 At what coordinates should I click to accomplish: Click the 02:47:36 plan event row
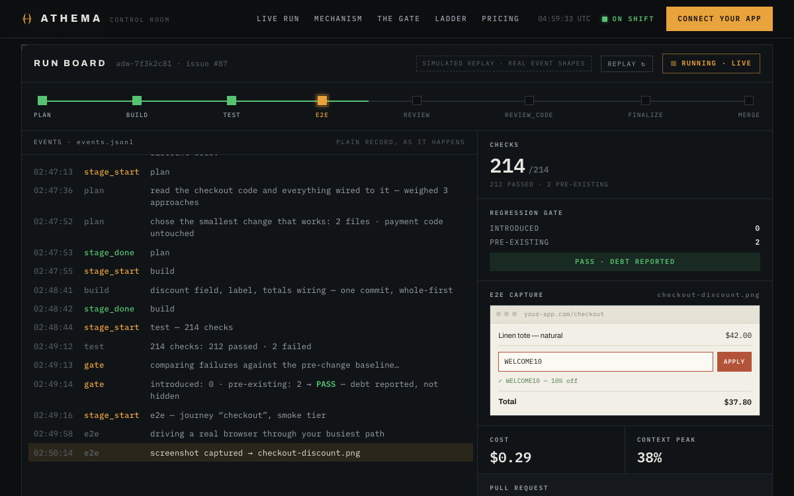251,196
